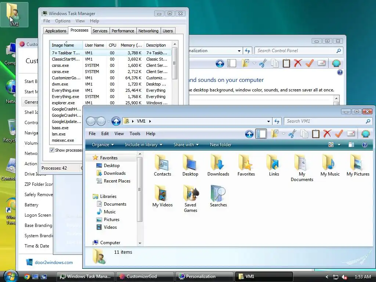The height and width of the screenshot is (282, 376).
Task: Open the change view dropdown arrow
Action: (339, 145)
